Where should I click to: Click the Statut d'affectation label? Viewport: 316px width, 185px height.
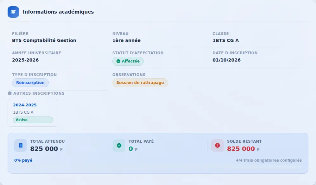point(138,53)
